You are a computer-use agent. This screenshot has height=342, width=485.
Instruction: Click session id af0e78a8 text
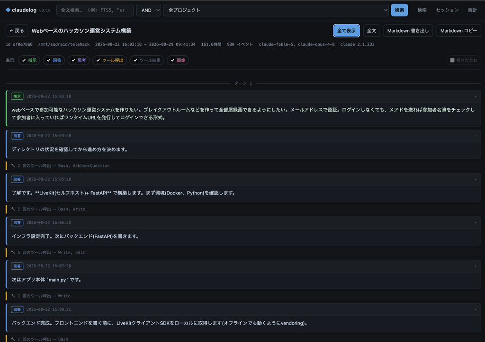tap(19, 44)
